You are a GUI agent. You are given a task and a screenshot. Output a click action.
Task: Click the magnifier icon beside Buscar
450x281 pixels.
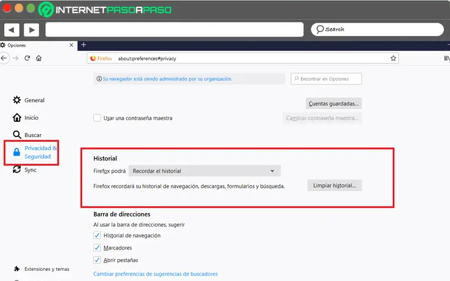17,135
